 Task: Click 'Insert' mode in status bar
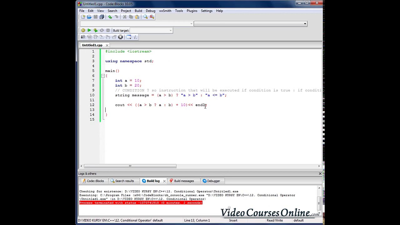[233, 220]
